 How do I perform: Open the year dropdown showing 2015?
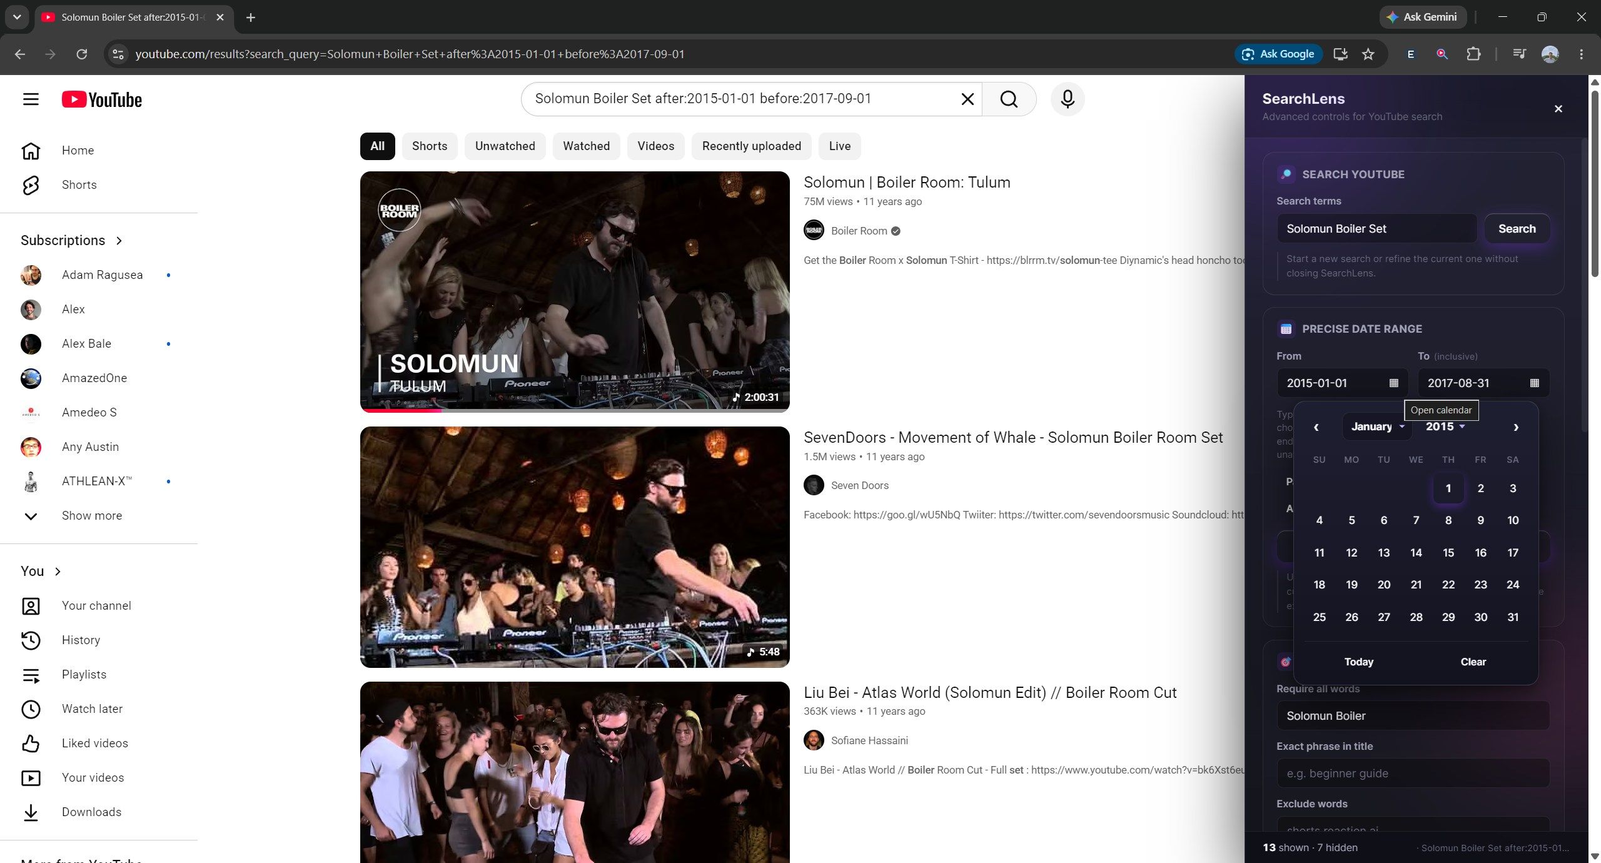(x=1445, y=427)
